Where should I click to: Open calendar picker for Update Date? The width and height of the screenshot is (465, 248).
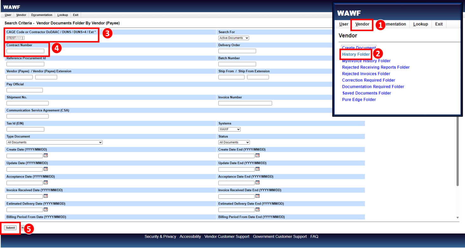[46, 169]
